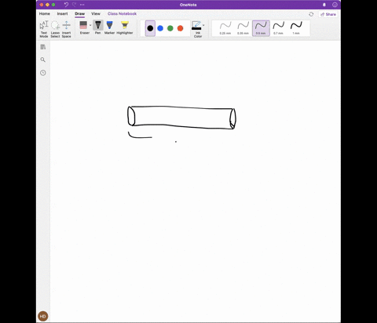This screenshot has height=323, width=377.
Task: Choose the black ink color swatch
Action: tap(150, 28)
